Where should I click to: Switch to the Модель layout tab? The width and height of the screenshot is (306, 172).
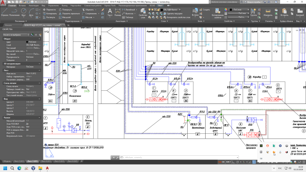[x=7, y=161]
